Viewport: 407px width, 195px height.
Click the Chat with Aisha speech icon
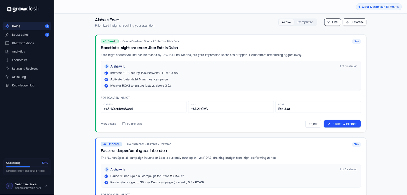point(7,43)
